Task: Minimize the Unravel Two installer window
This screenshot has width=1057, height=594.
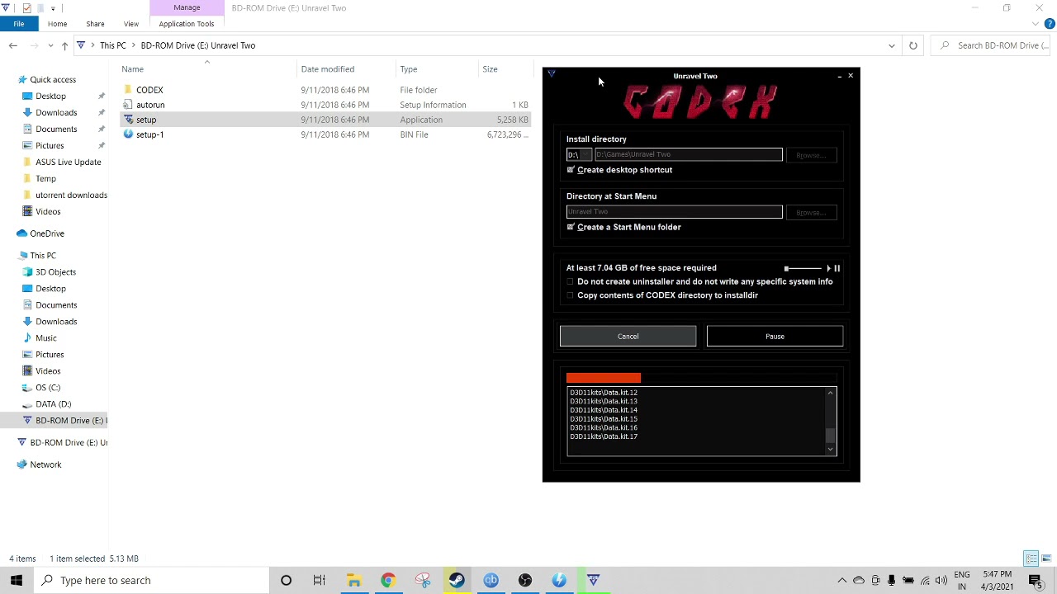Action: [x=839, y=76]
